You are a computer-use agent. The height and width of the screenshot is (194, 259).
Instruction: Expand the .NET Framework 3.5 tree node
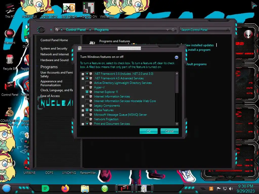(x=83, y=74)
